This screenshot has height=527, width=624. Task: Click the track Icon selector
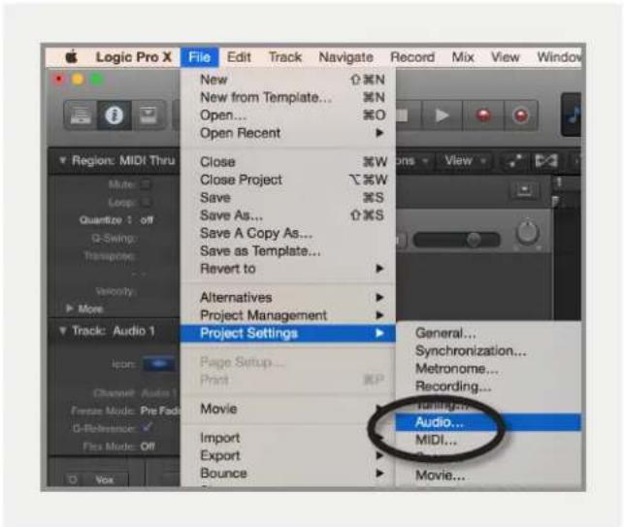pos(158,364)
